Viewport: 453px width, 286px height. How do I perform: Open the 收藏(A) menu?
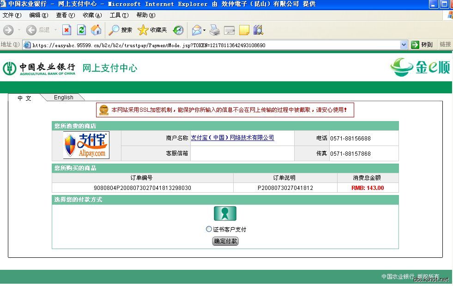click(92, 15)
